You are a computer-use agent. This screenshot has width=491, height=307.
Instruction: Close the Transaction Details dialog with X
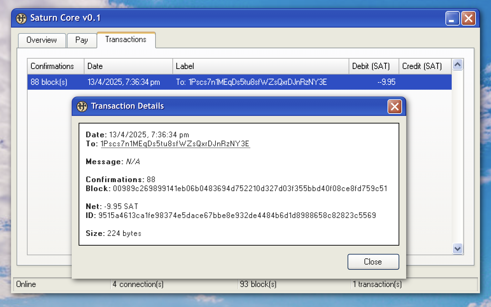click(394, 107)
